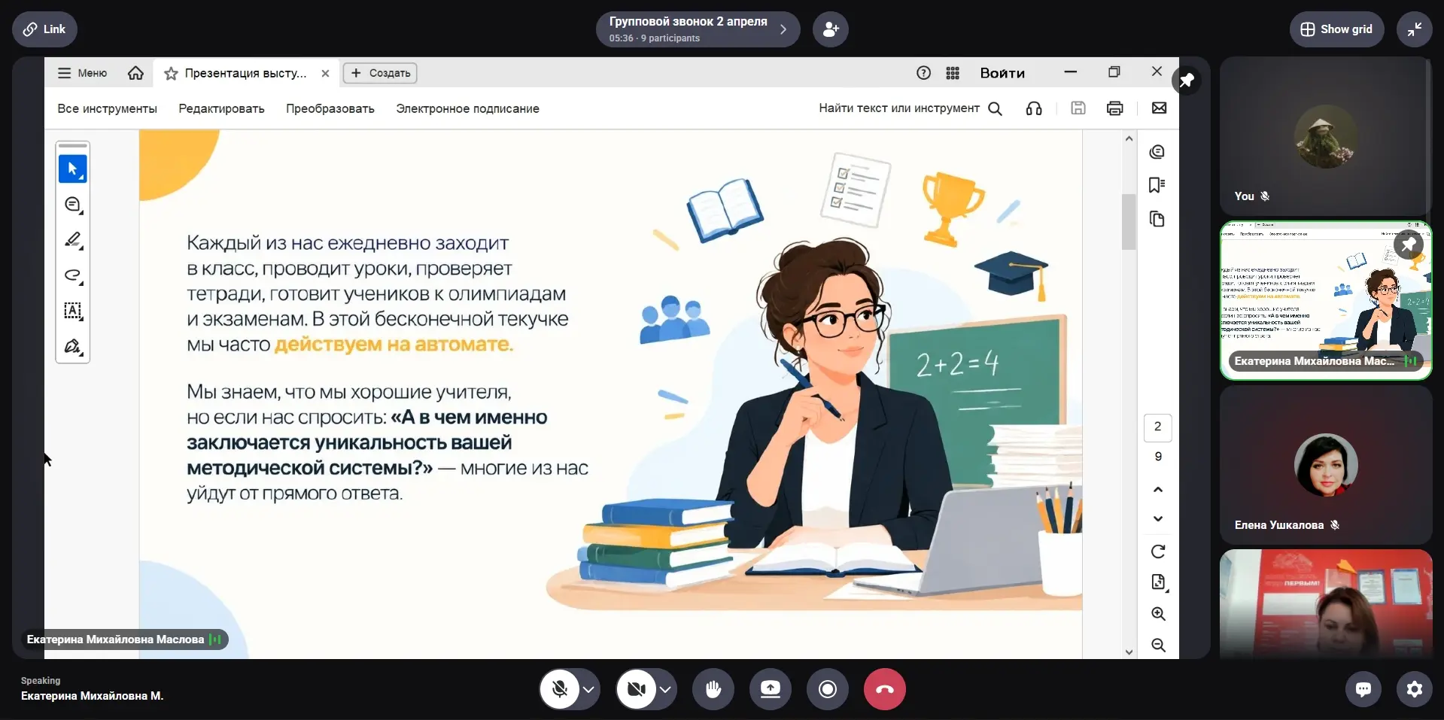This screenshot has height=720, width=1444.
Task: Raise your hand
Action: tap(713, 689)
